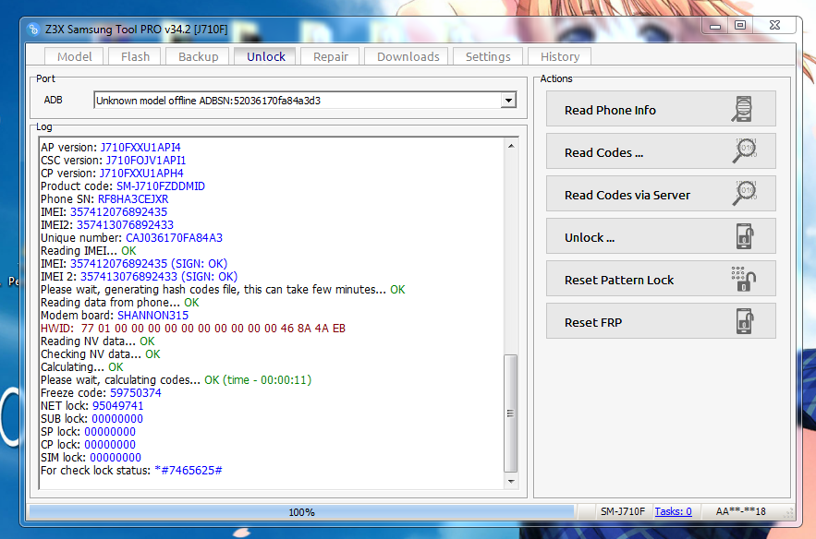Click the log scrollbar up arrow
Screen dimensions: 816x539
[511, 146]
